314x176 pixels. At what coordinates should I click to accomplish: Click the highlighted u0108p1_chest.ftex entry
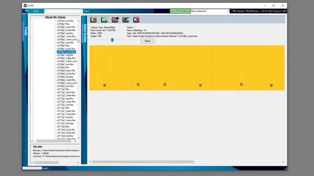click(x=66, y=52)
